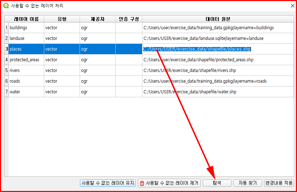Sort by 레이어 이름 column header
This screenshot has width=297, height=192.
(26, 19)
